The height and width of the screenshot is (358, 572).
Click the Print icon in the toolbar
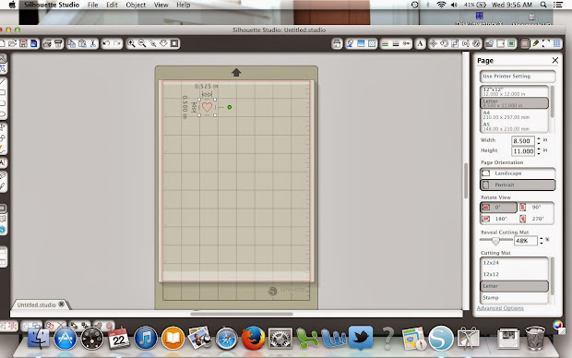point(47,43)
